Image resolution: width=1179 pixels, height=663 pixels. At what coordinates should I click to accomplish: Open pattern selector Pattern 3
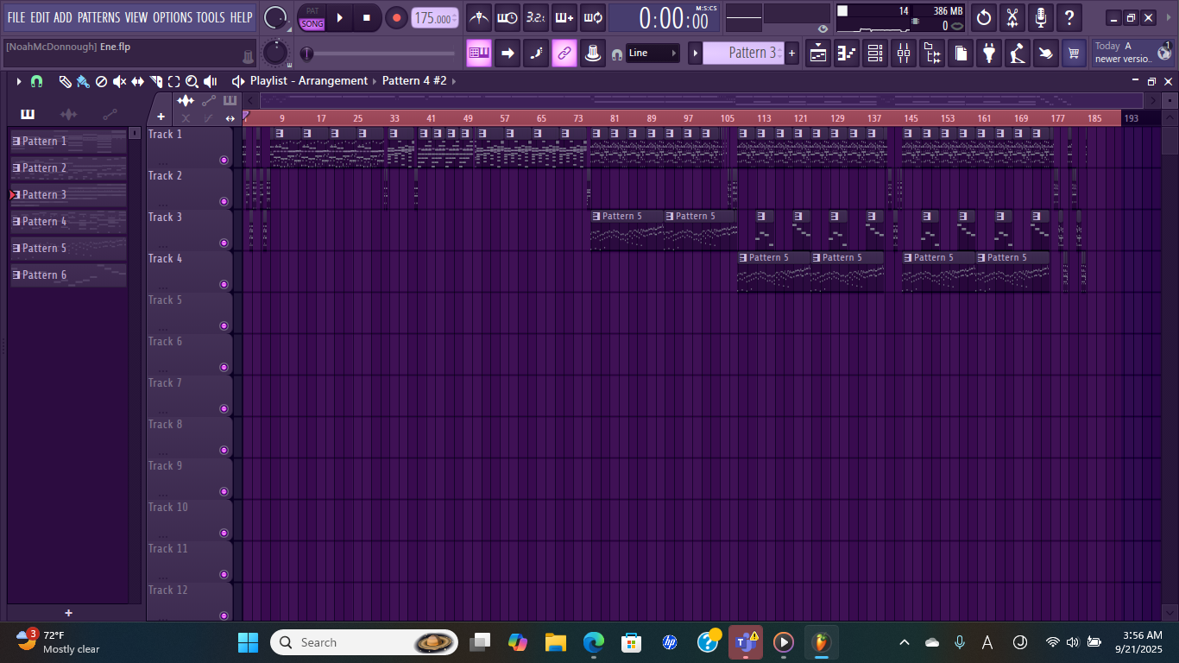(743, 53)
